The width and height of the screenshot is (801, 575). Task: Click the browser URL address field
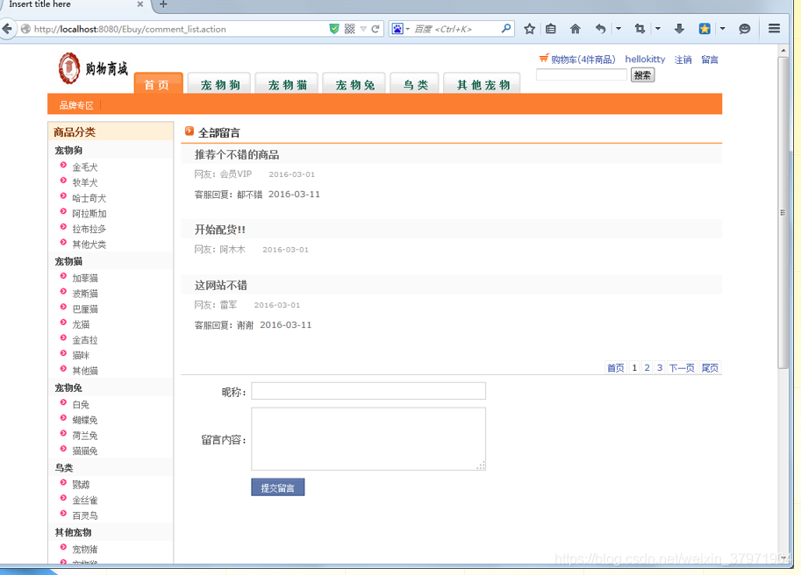point(180,29)
